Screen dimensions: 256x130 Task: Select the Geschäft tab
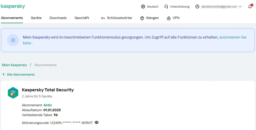click(82, 18)
